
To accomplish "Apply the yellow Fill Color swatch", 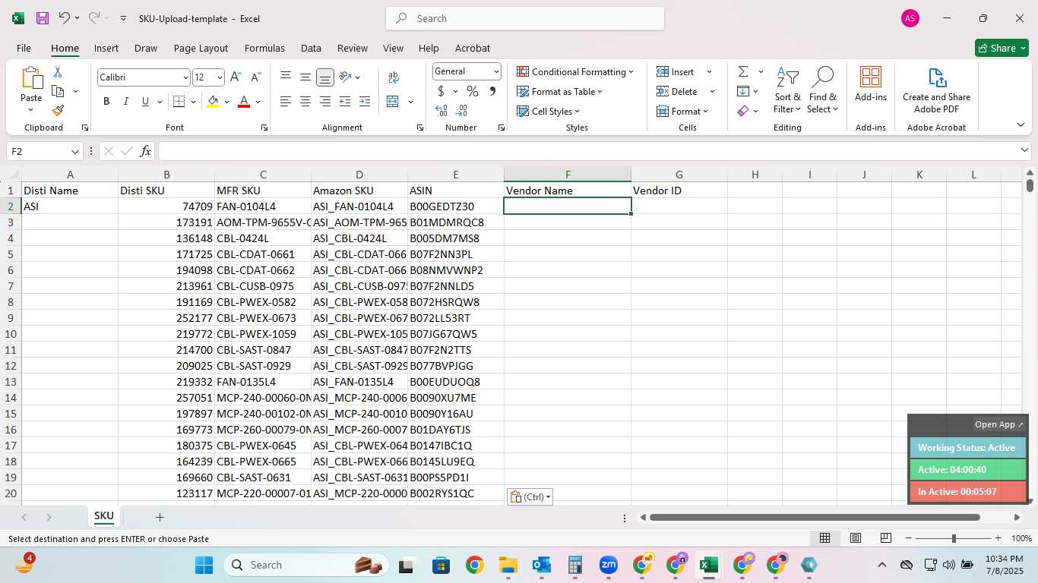I will [213, 101].
